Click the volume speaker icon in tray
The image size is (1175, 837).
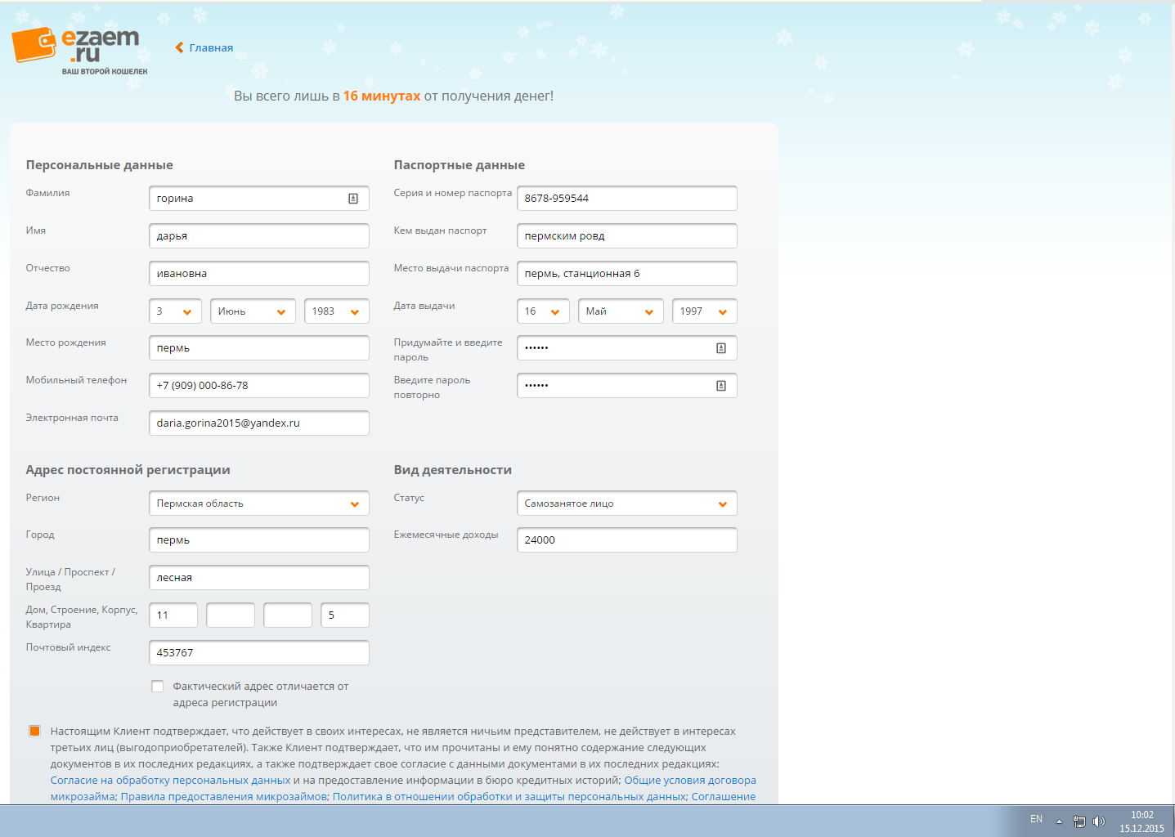(x=1098, y=821)
